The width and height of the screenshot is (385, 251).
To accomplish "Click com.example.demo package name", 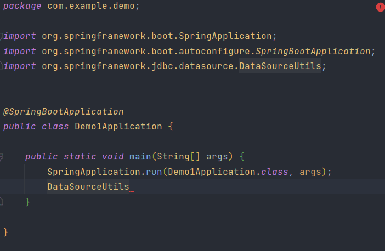I will 91,5.
